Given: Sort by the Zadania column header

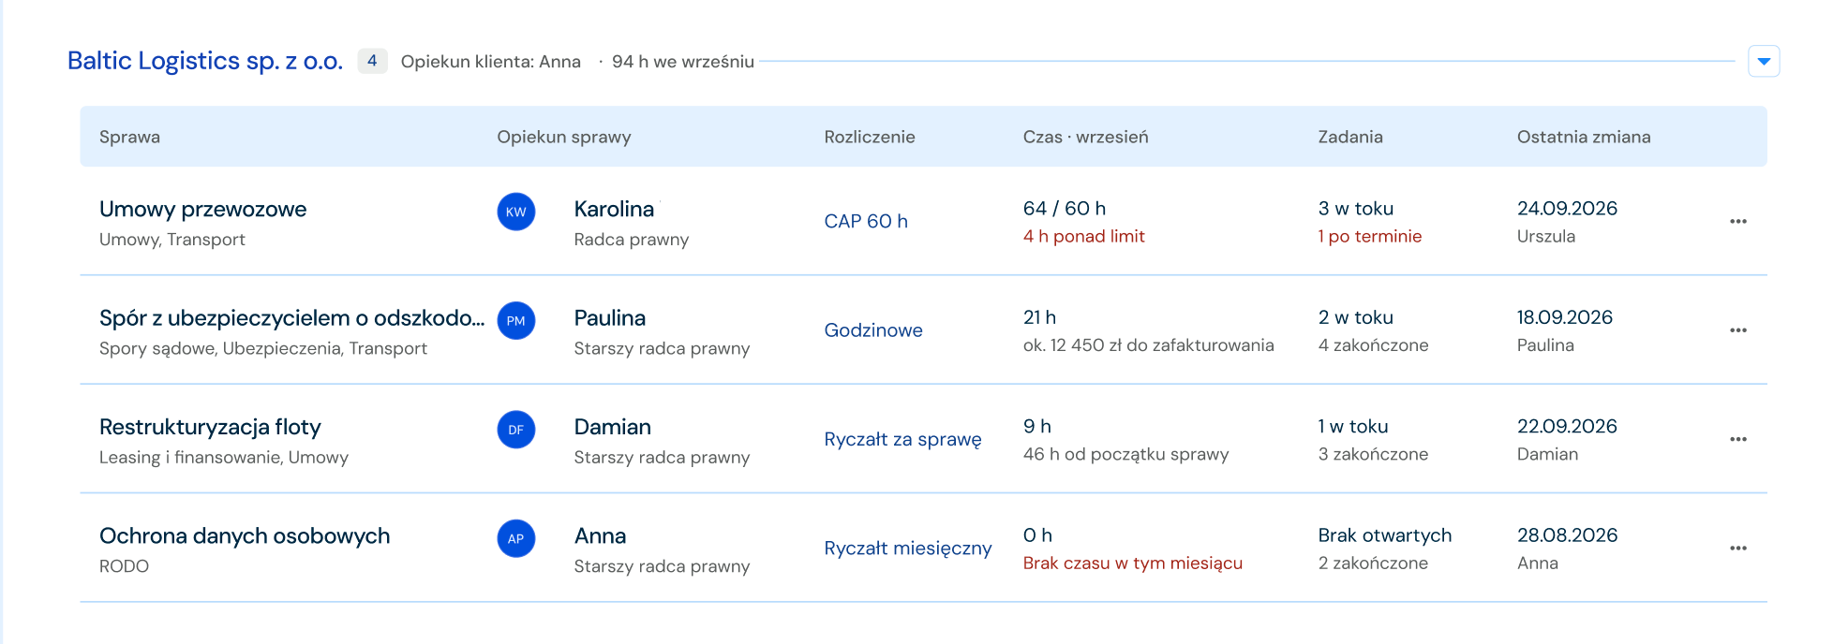Looking at the screenshot, I should [1350, 137].
